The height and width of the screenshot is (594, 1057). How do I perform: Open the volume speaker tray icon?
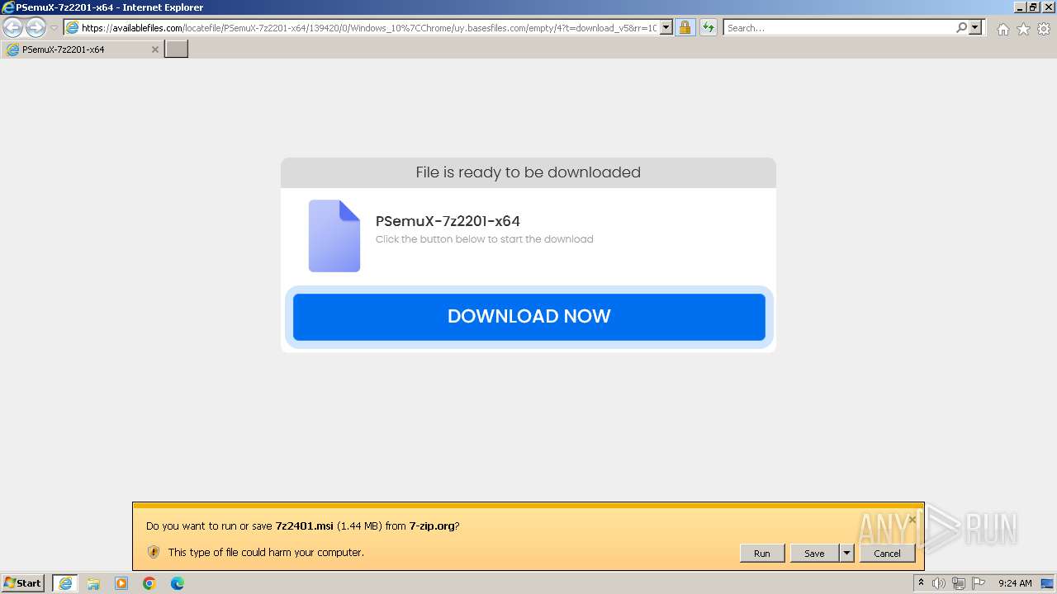click(x=939, y=583)
